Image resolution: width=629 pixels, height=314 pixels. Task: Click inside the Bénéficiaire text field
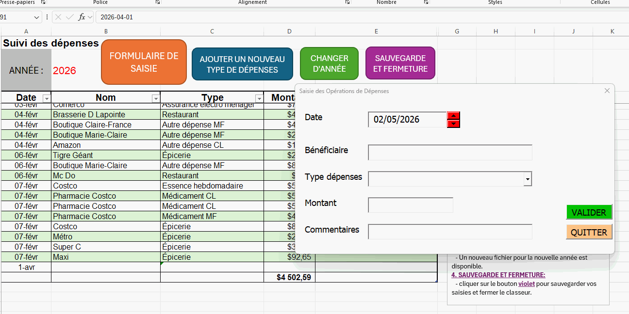pos(450,152)
